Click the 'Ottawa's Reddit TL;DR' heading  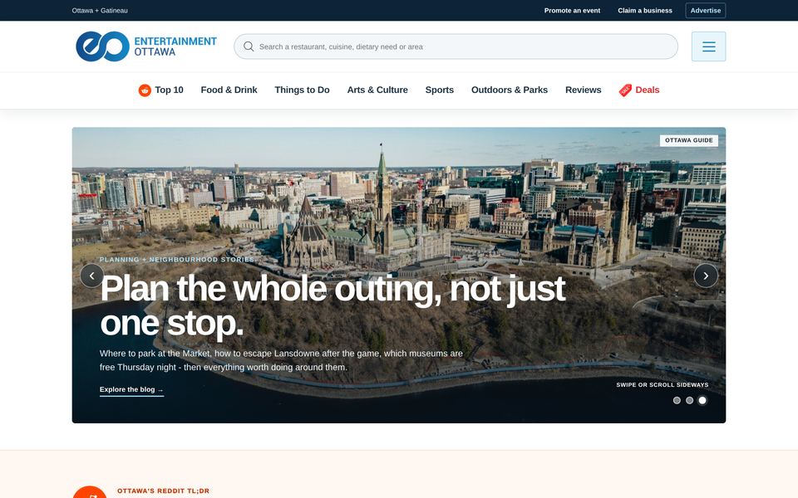(x=164, y=491)
